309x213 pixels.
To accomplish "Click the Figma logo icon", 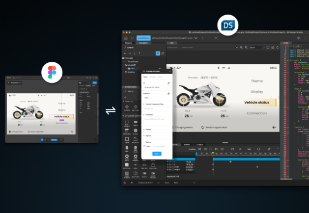I will [x=52, y=73].
